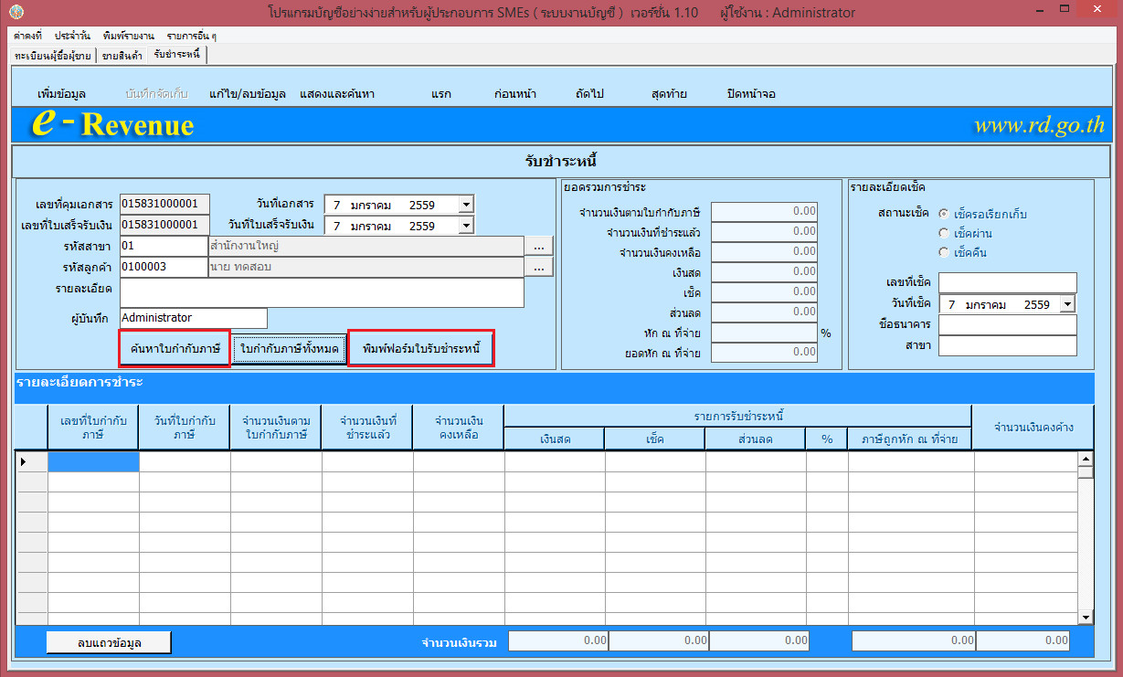Click the day number in วันที่เอกสาร

point(337,205)
